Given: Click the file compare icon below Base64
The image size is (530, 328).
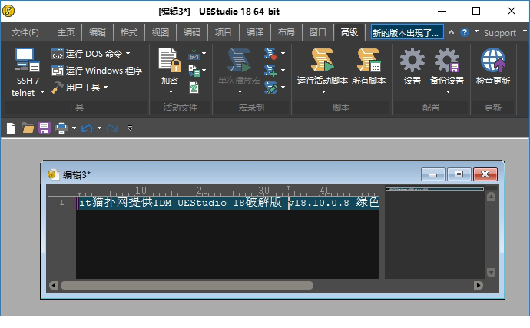Looking at the screenshot, I should point(194,71).
